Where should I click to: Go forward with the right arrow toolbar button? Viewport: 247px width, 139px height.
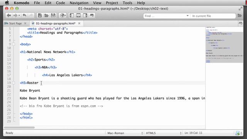(x=15, y=15)
